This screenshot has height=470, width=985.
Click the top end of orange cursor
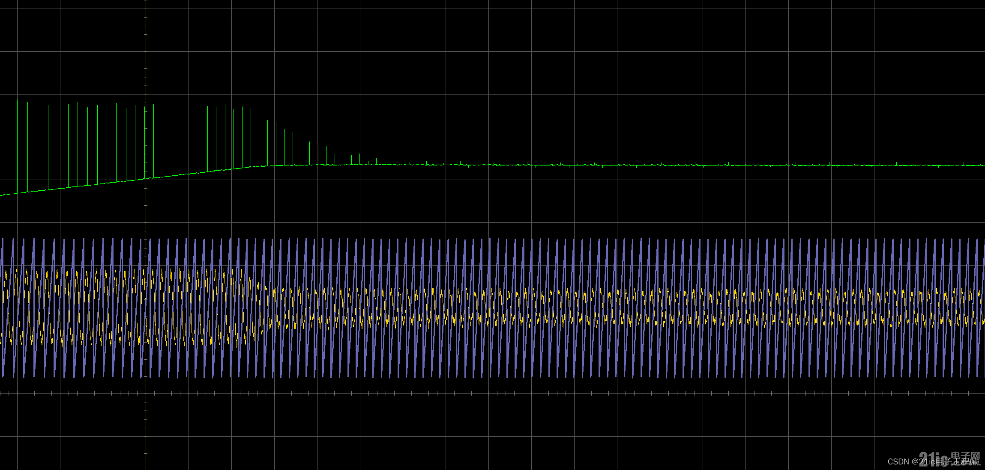(x=146, y=2)
